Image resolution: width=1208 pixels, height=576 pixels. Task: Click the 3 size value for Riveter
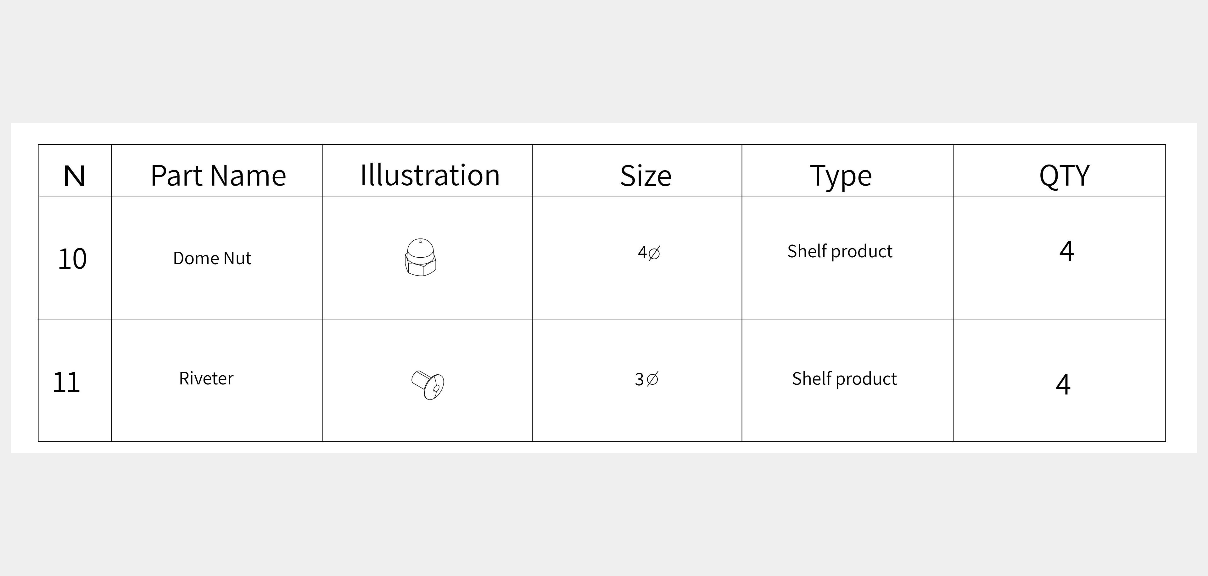(639, 379)
